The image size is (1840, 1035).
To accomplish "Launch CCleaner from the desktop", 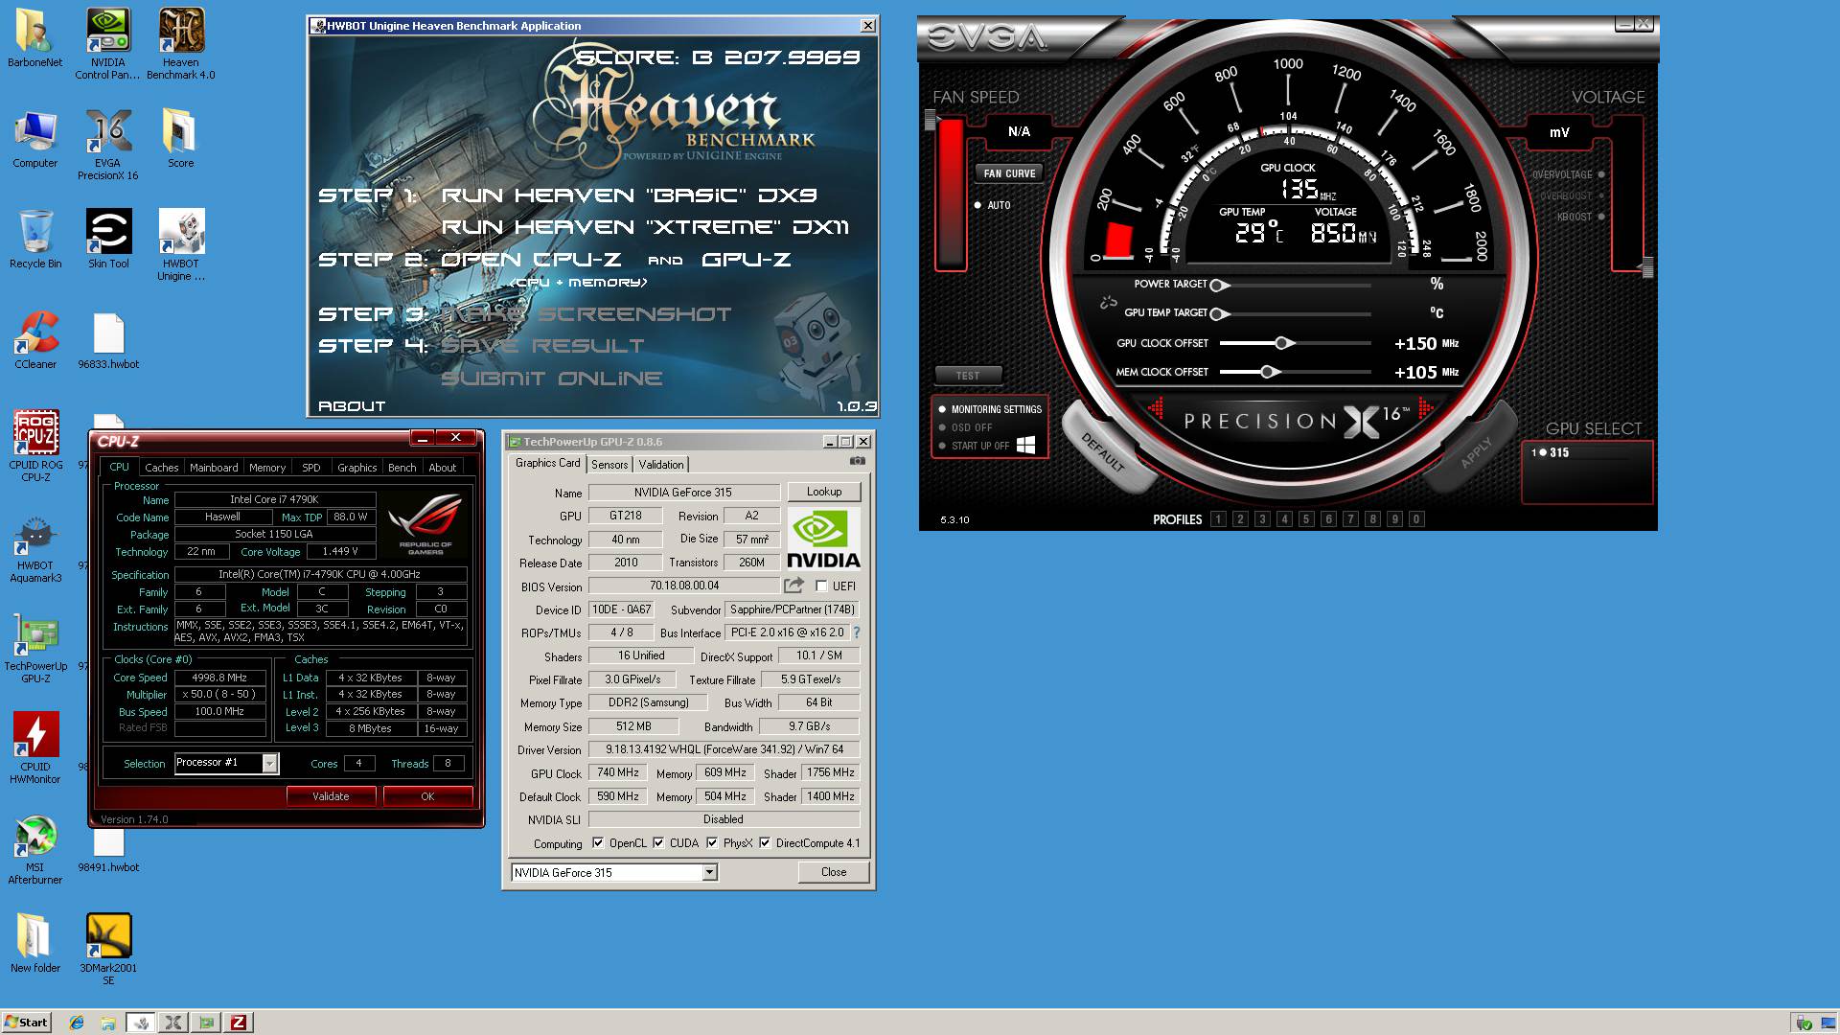I will click(34, 341).
